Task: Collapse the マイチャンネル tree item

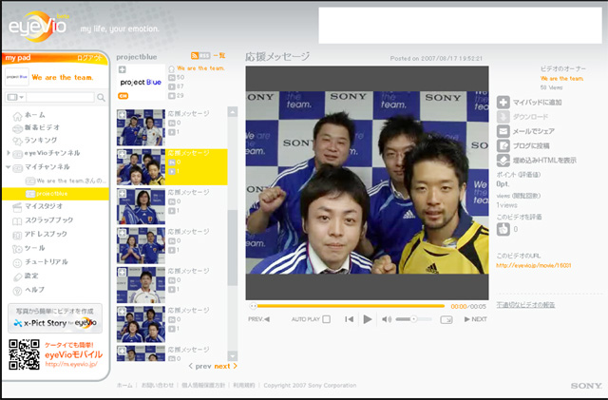Action: [x=9, y=166]
